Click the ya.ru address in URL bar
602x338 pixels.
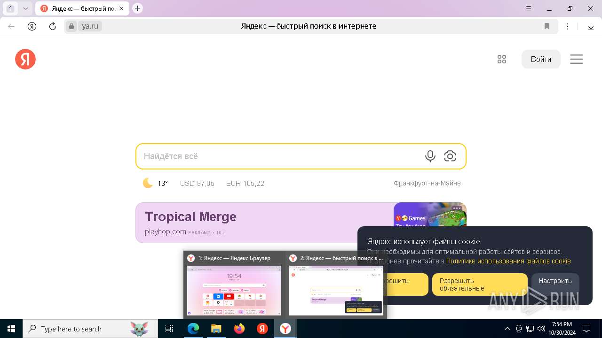pyautogui.click(x=90, y=26)
